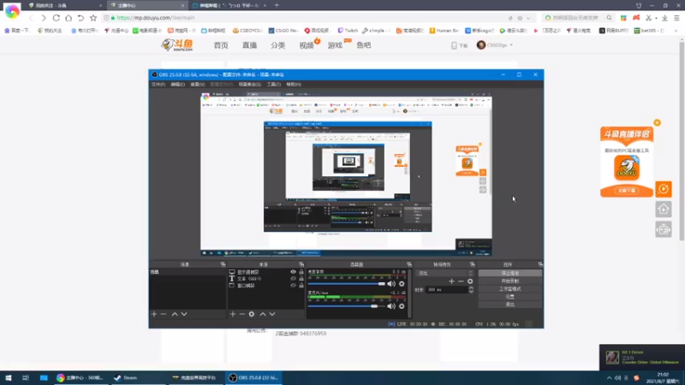Go to Douyu 首页 nav link
The image size is (685, 385).
click(x=221, y=45)
